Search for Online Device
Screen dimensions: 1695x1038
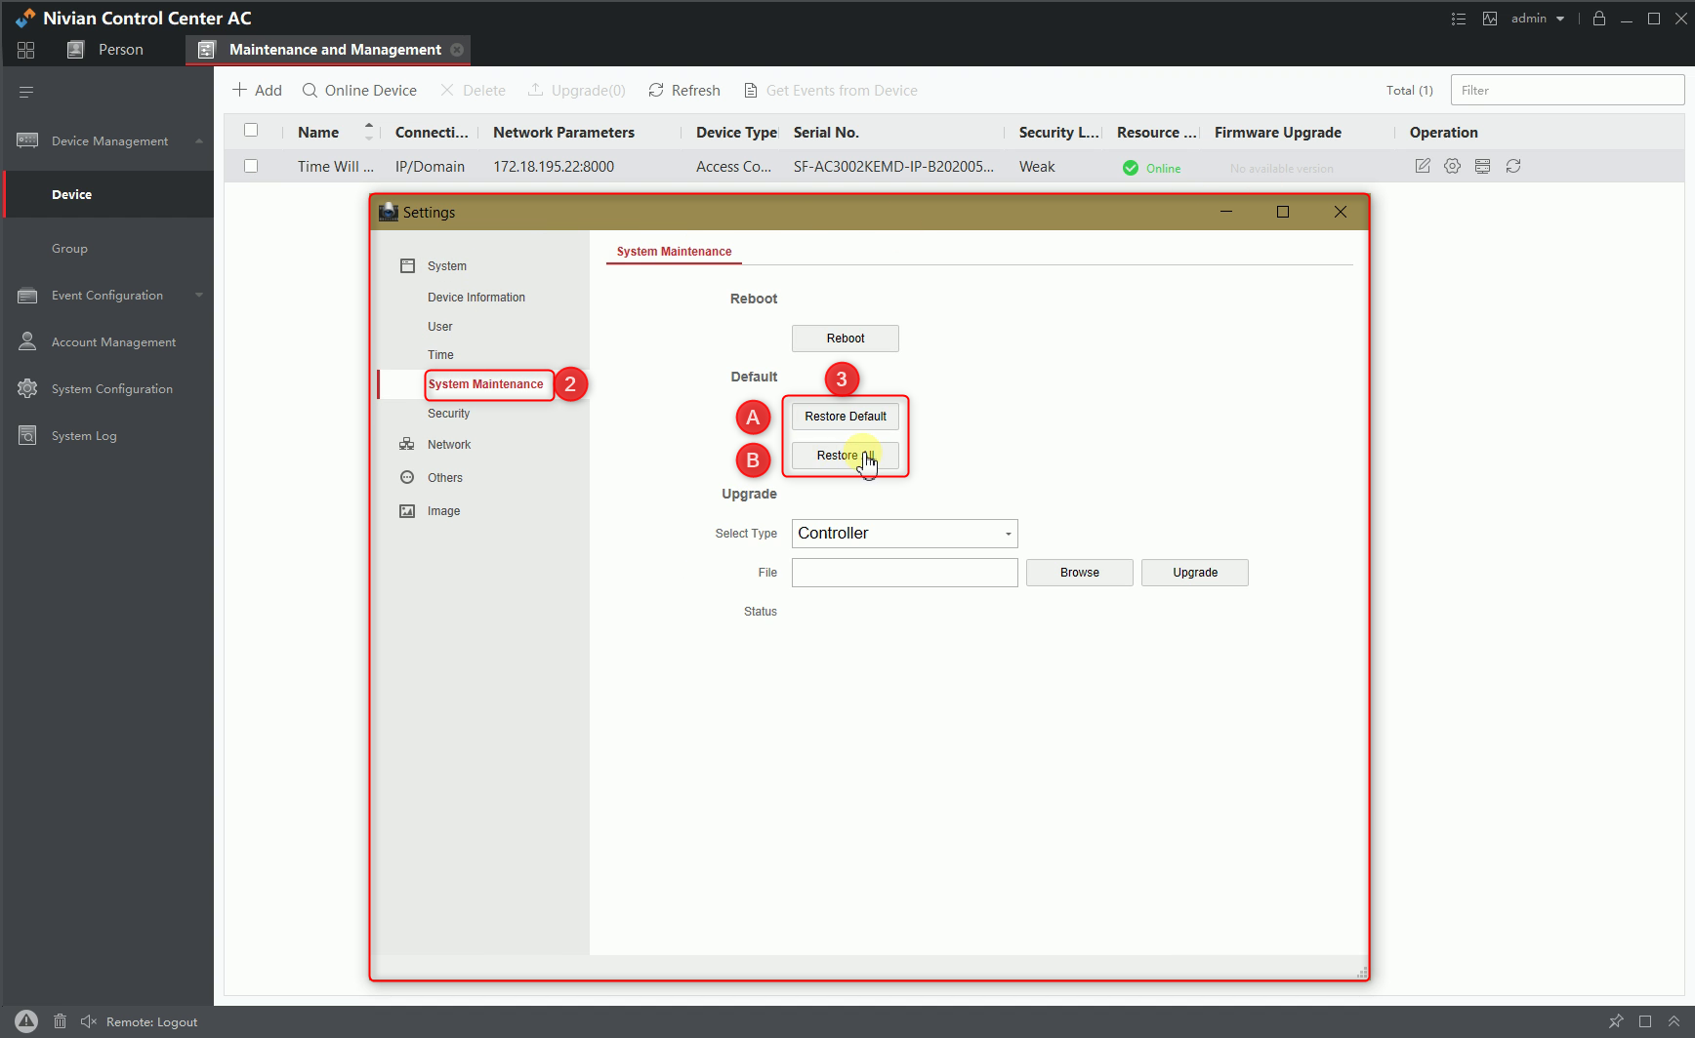[x=359, y=91]
